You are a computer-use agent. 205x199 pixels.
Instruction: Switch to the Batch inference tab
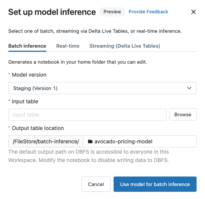[x=27, y=46]
